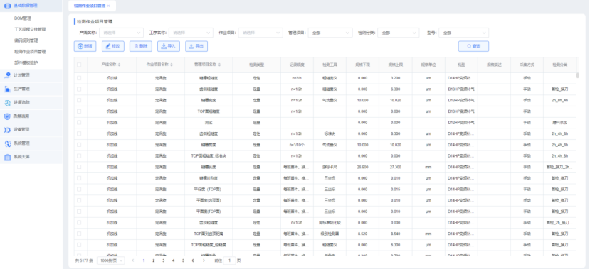
Task: Go to page 4
Action: (173, 260)
